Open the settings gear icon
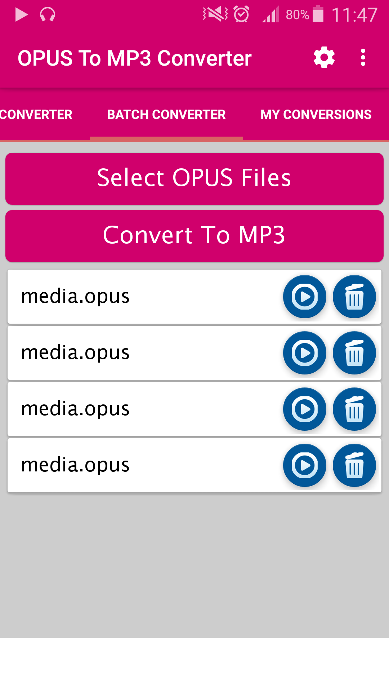The image size is (389, 692). pyautogui.click(x=324, y=58)
